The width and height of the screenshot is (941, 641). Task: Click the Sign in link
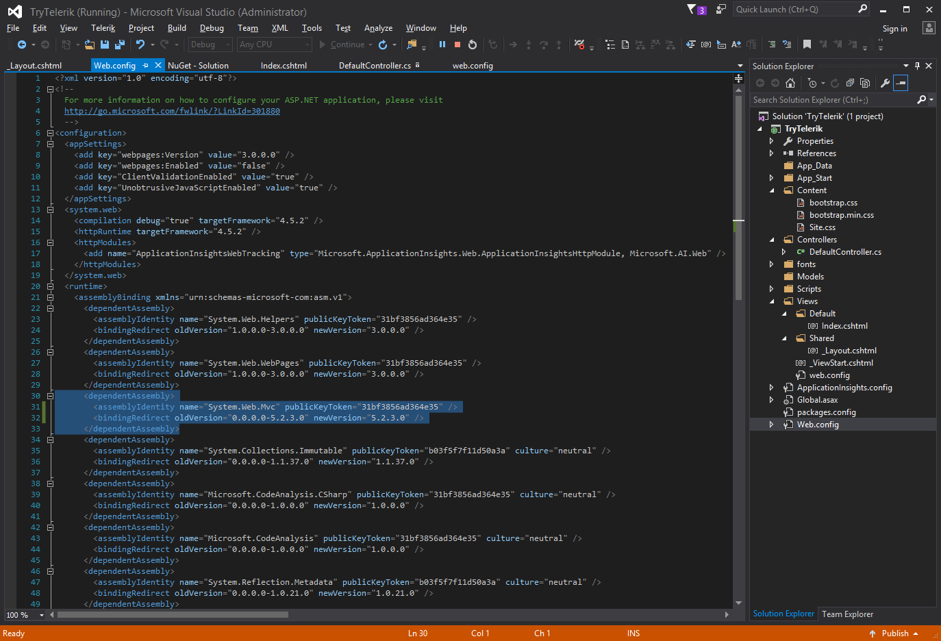[894, 29]
